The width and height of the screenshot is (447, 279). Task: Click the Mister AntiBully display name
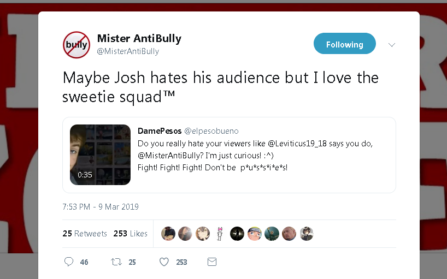pos(139,38)
